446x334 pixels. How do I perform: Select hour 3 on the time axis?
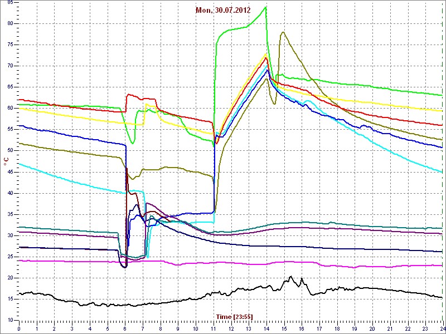tap(72, 328)
